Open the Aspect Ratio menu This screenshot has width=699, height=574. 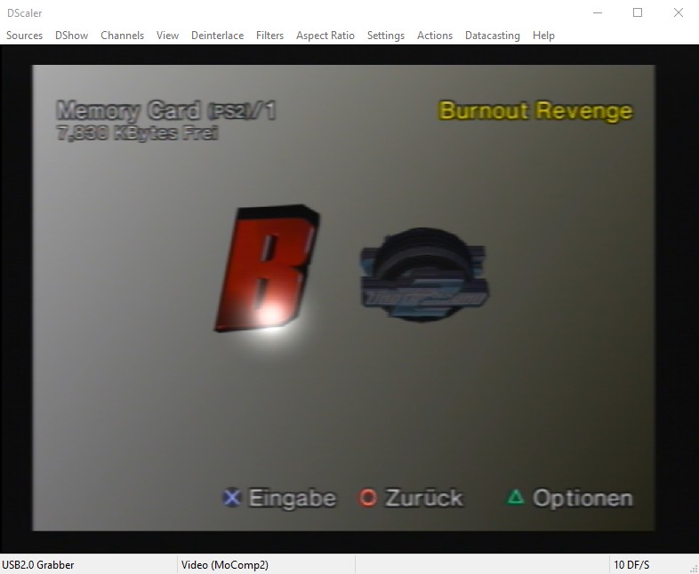pyautogui.click(x=325, y=36)
